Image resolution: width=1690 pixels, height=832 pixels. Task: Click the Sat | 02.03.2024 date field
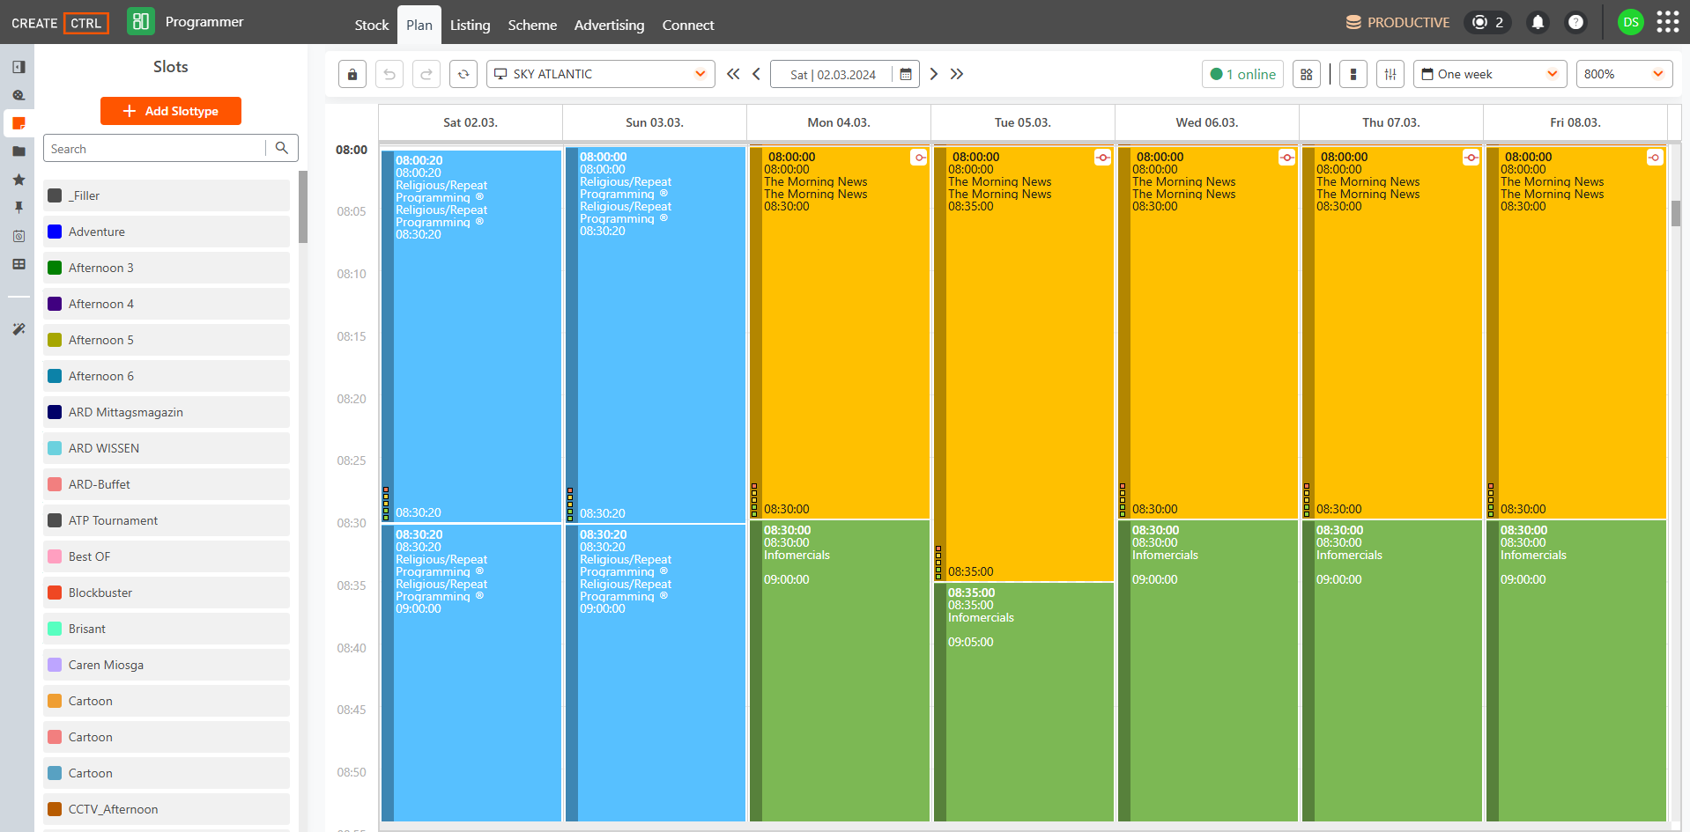tap(833, 74)
